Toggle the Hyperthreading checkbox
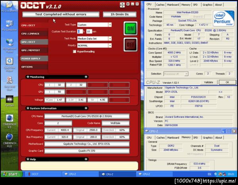The image size is (238, 185). 75,51
